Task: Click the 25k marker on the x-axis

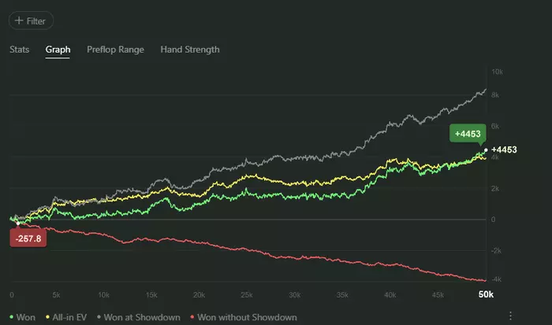Action: coord(247,294)
